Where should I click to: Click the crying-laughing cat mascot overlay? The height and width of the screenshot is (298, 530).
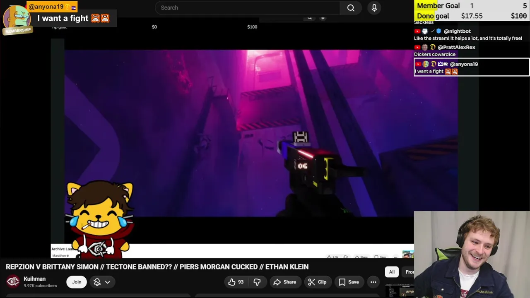(100, 219)
